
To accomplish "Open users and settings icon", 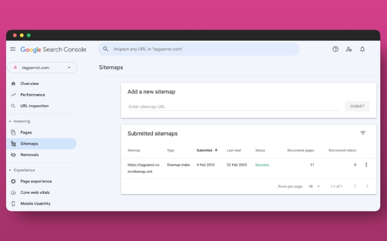I will [x=349, y=49].
